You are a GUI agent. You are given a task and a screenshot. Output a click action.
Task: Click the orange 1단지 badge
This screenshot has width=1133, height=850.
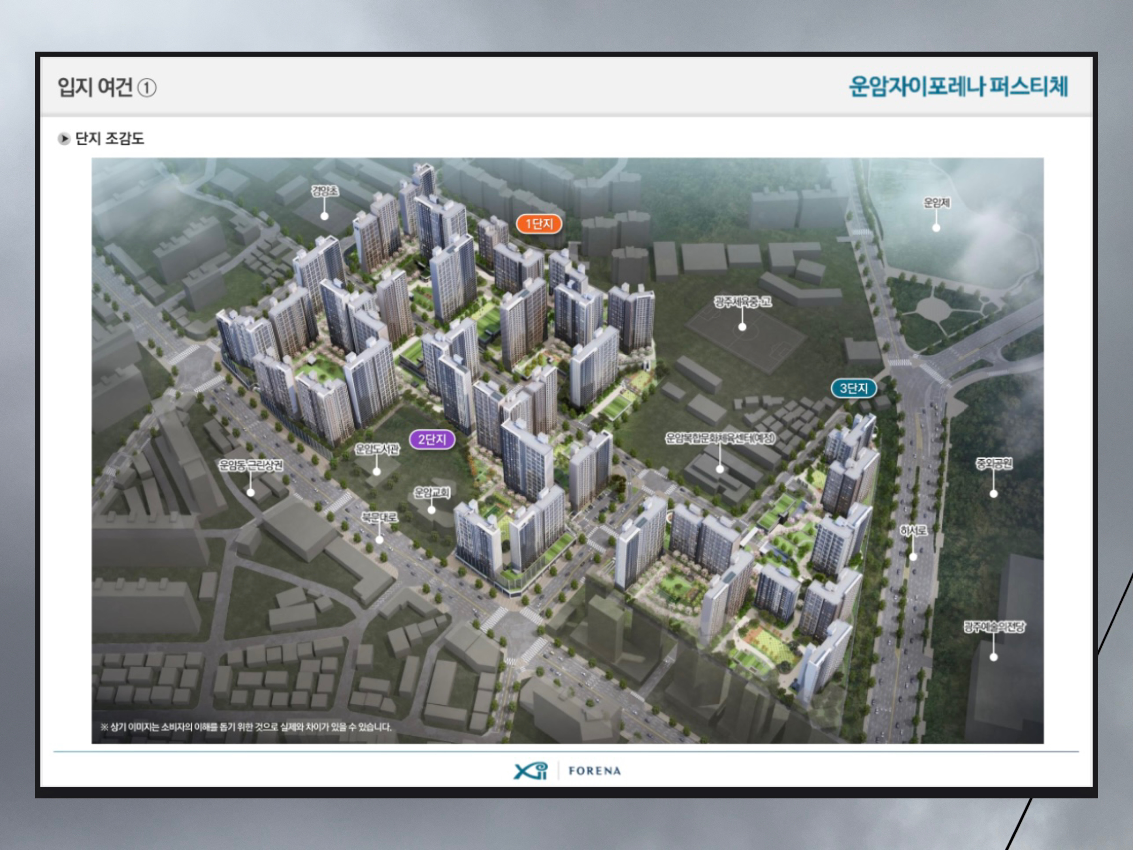pos(539,224)
